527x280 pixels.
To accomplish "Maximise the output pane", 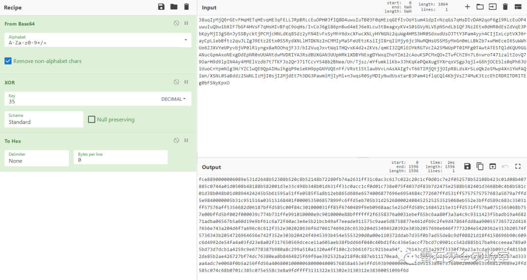I will click(x=518, y=166).
